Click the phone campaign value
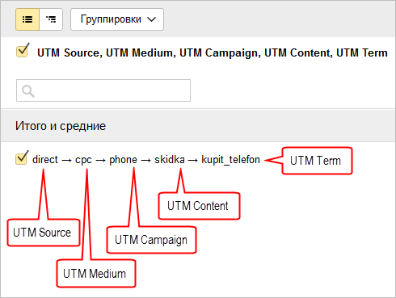The height and width of the screenshot is (298, 396). [123, 160]
